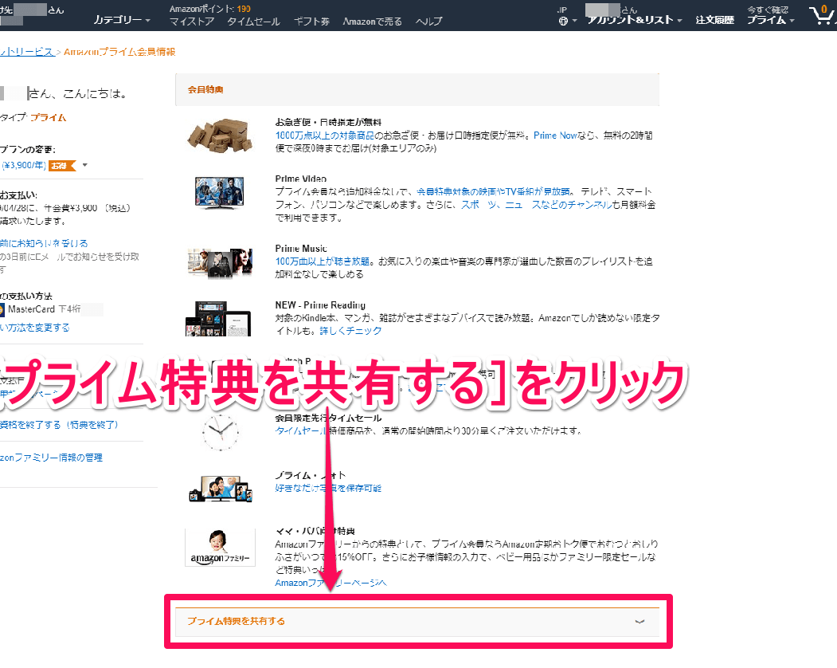Open マイストア in the navigation bar
The height and width of the screenshot is (668, 837).
(192, 22)
